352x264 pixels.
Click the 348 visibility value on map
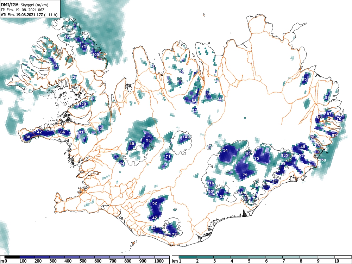pos(221,99)
